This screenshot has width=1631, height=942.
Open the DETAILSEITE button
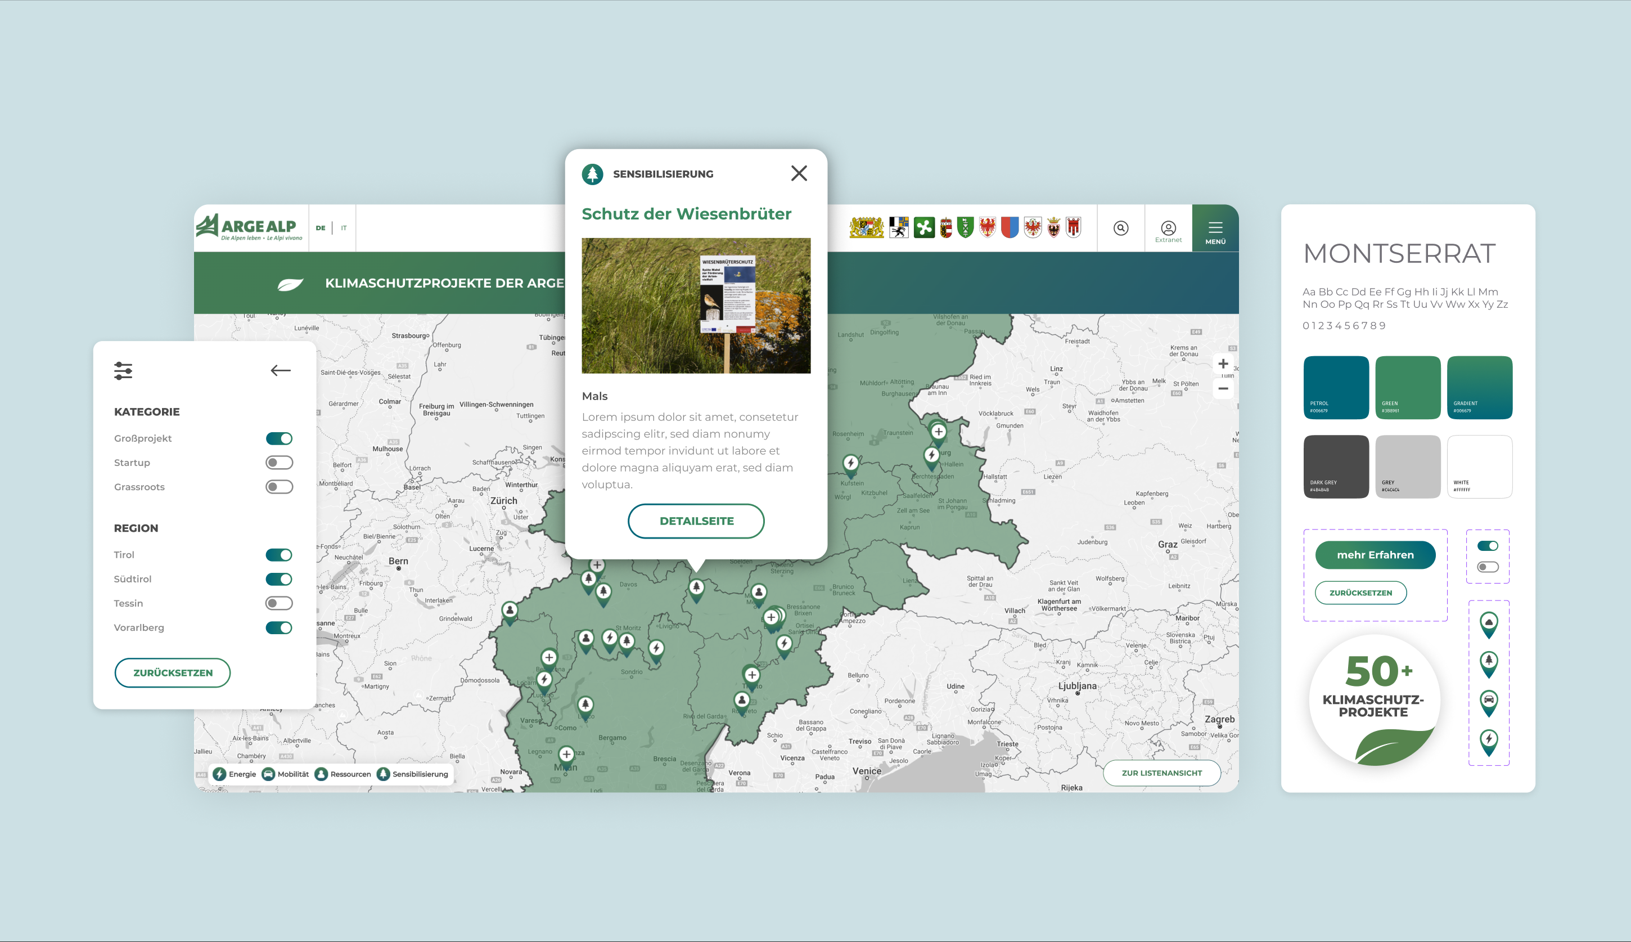(696, 521)
